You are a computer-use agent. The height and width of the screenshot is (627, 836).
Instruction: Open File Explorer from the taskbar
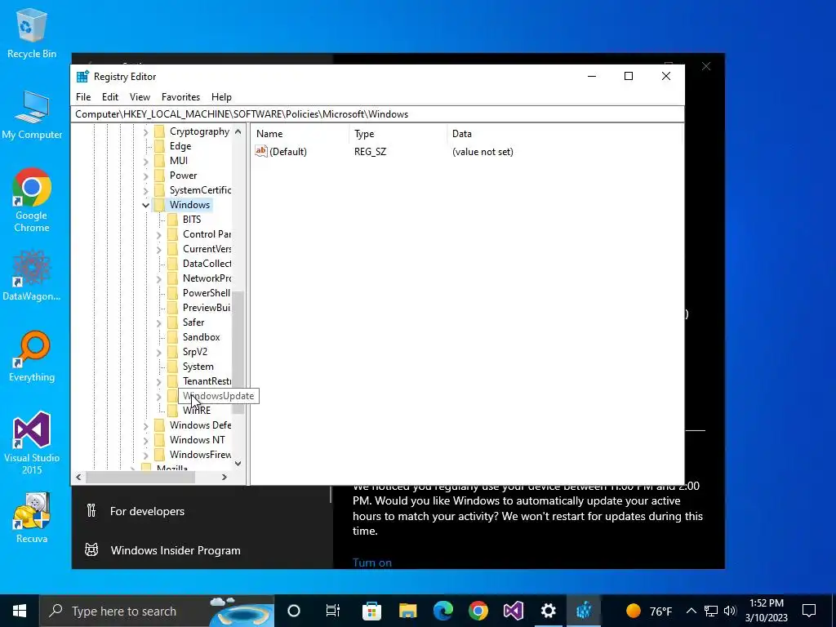pos(407,611)
